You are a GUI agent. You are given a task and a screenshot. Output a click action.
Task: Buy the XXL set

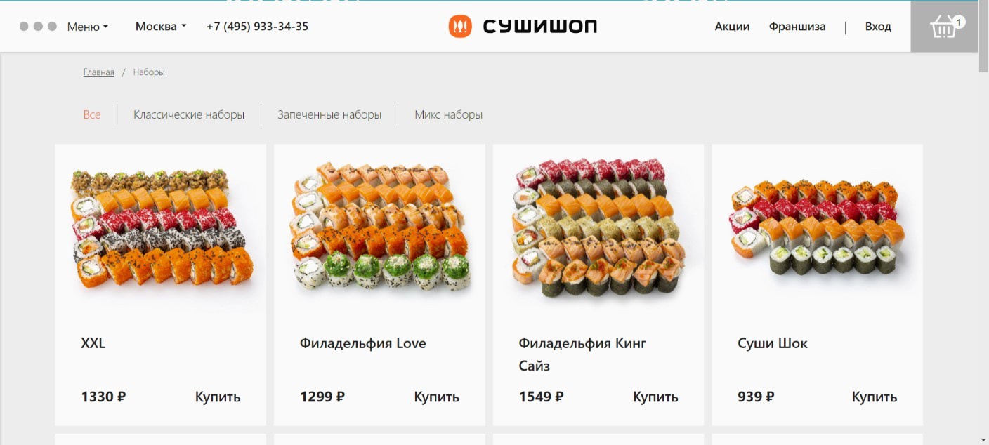[218, 397]
